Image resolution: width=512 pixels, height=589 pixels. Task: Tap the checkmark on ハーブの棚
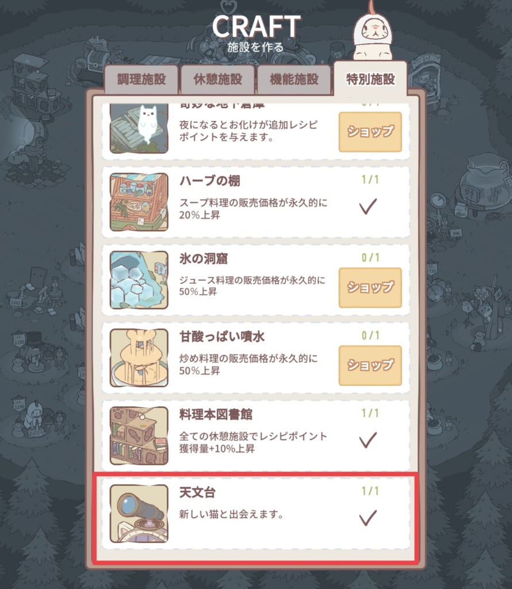pyautogui.click(x=368, y=206)
